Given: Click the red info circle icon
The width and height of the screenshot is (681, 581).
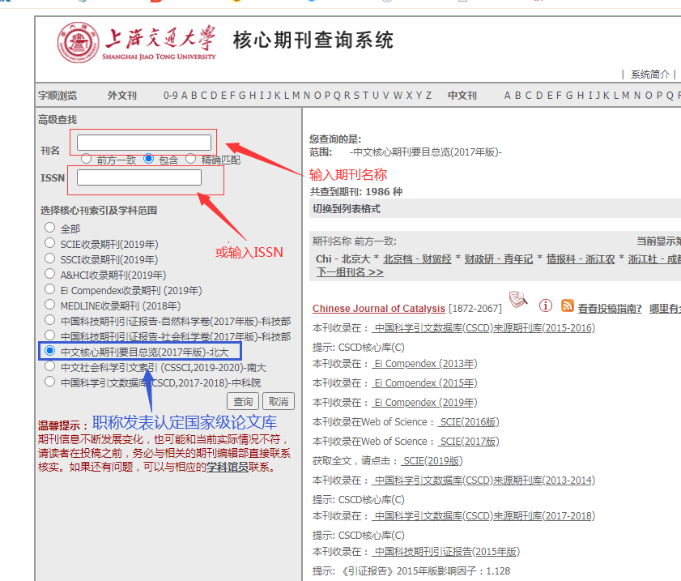Looking at the screenshot, I should (546, 305).
